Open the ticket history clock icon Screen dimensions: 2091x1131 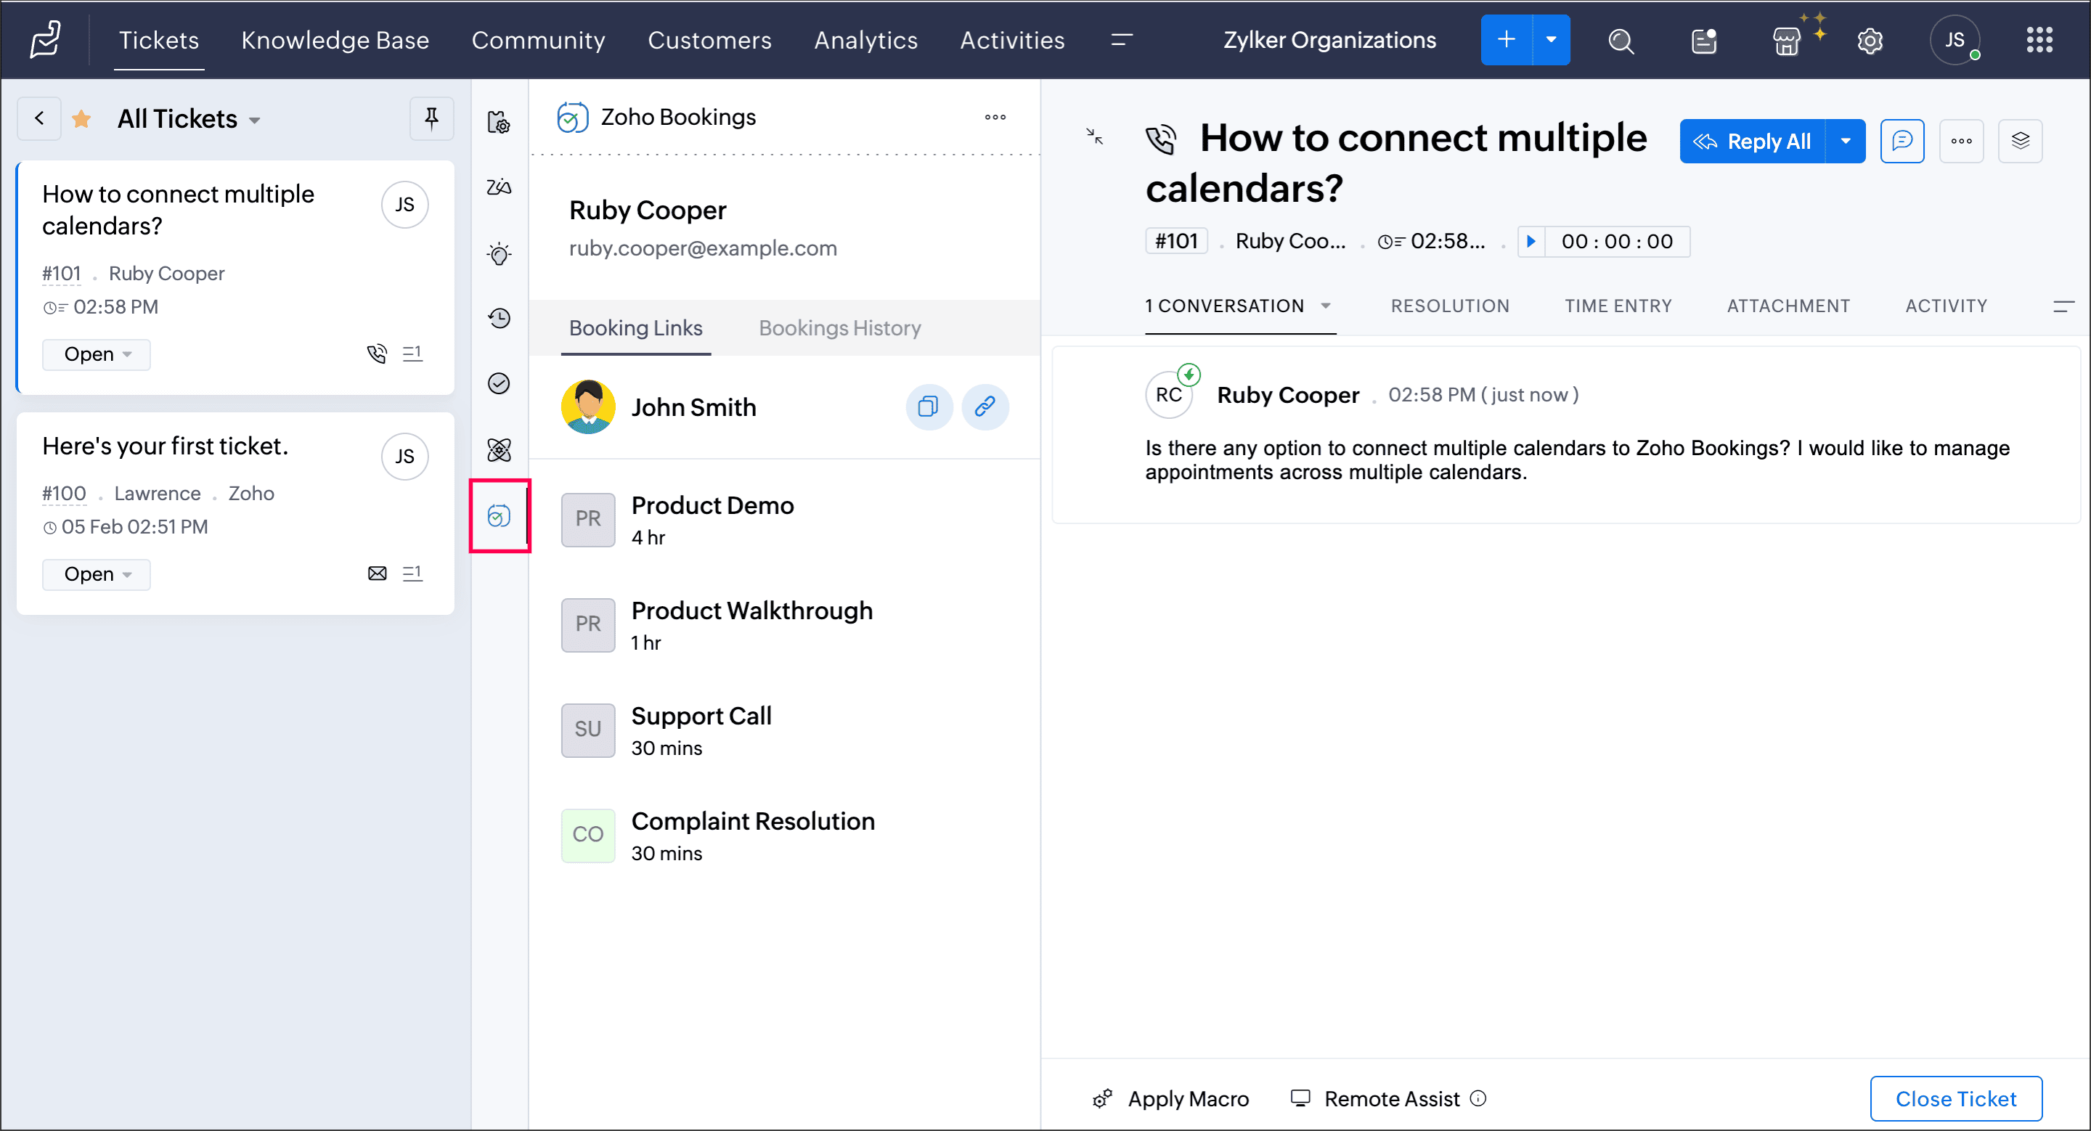pos(498,318)
